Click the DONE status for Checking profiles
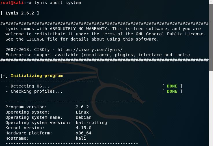 pyautogui.click(x=172, y=91)
